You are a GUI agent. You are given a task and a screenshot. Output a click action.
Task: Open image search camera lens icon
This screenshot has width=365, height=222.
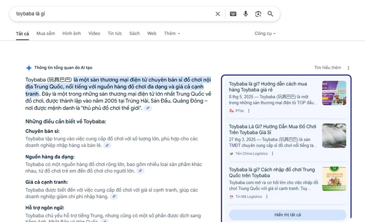click(258, 14)
